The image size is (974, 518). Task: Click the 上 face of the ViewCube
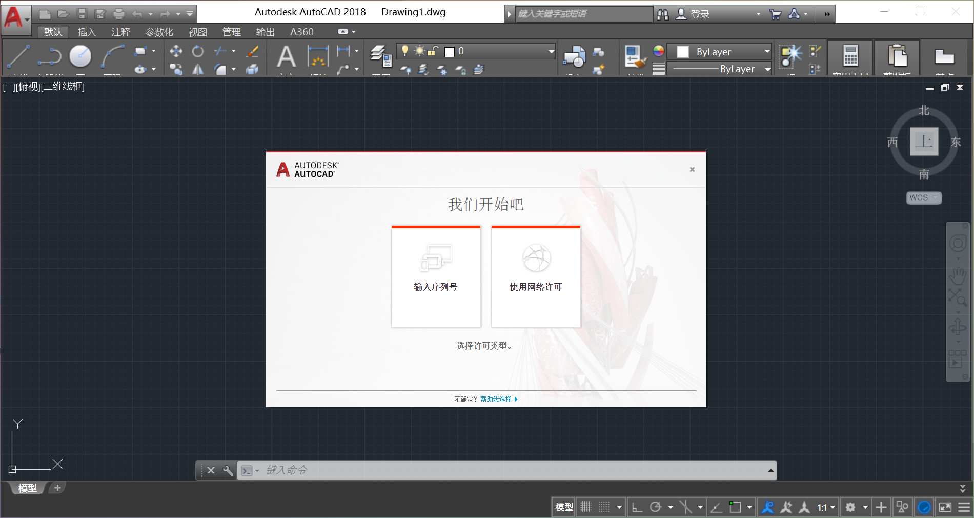pos(924,142)
